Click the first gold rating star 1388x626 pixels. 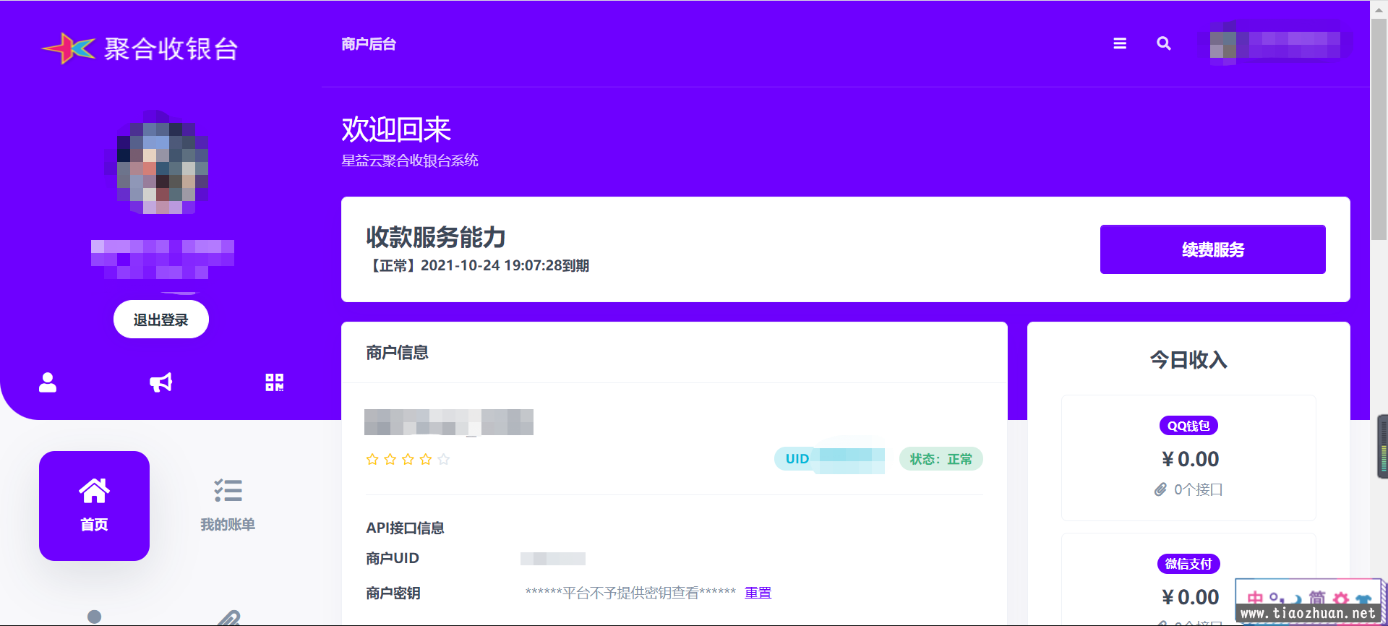pyautogui.click(x=372, y=459)
